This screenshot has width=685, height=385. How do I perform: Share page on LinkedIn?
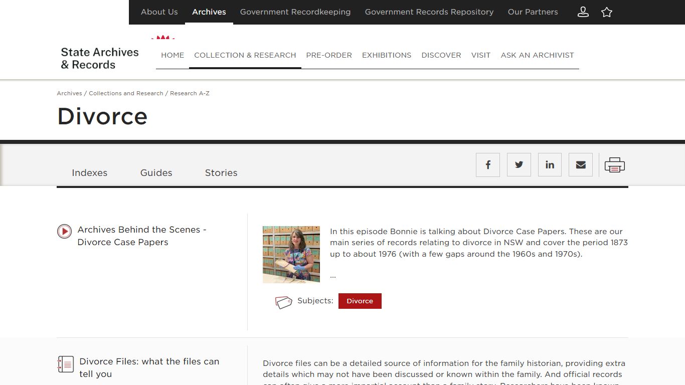[550, 165]
